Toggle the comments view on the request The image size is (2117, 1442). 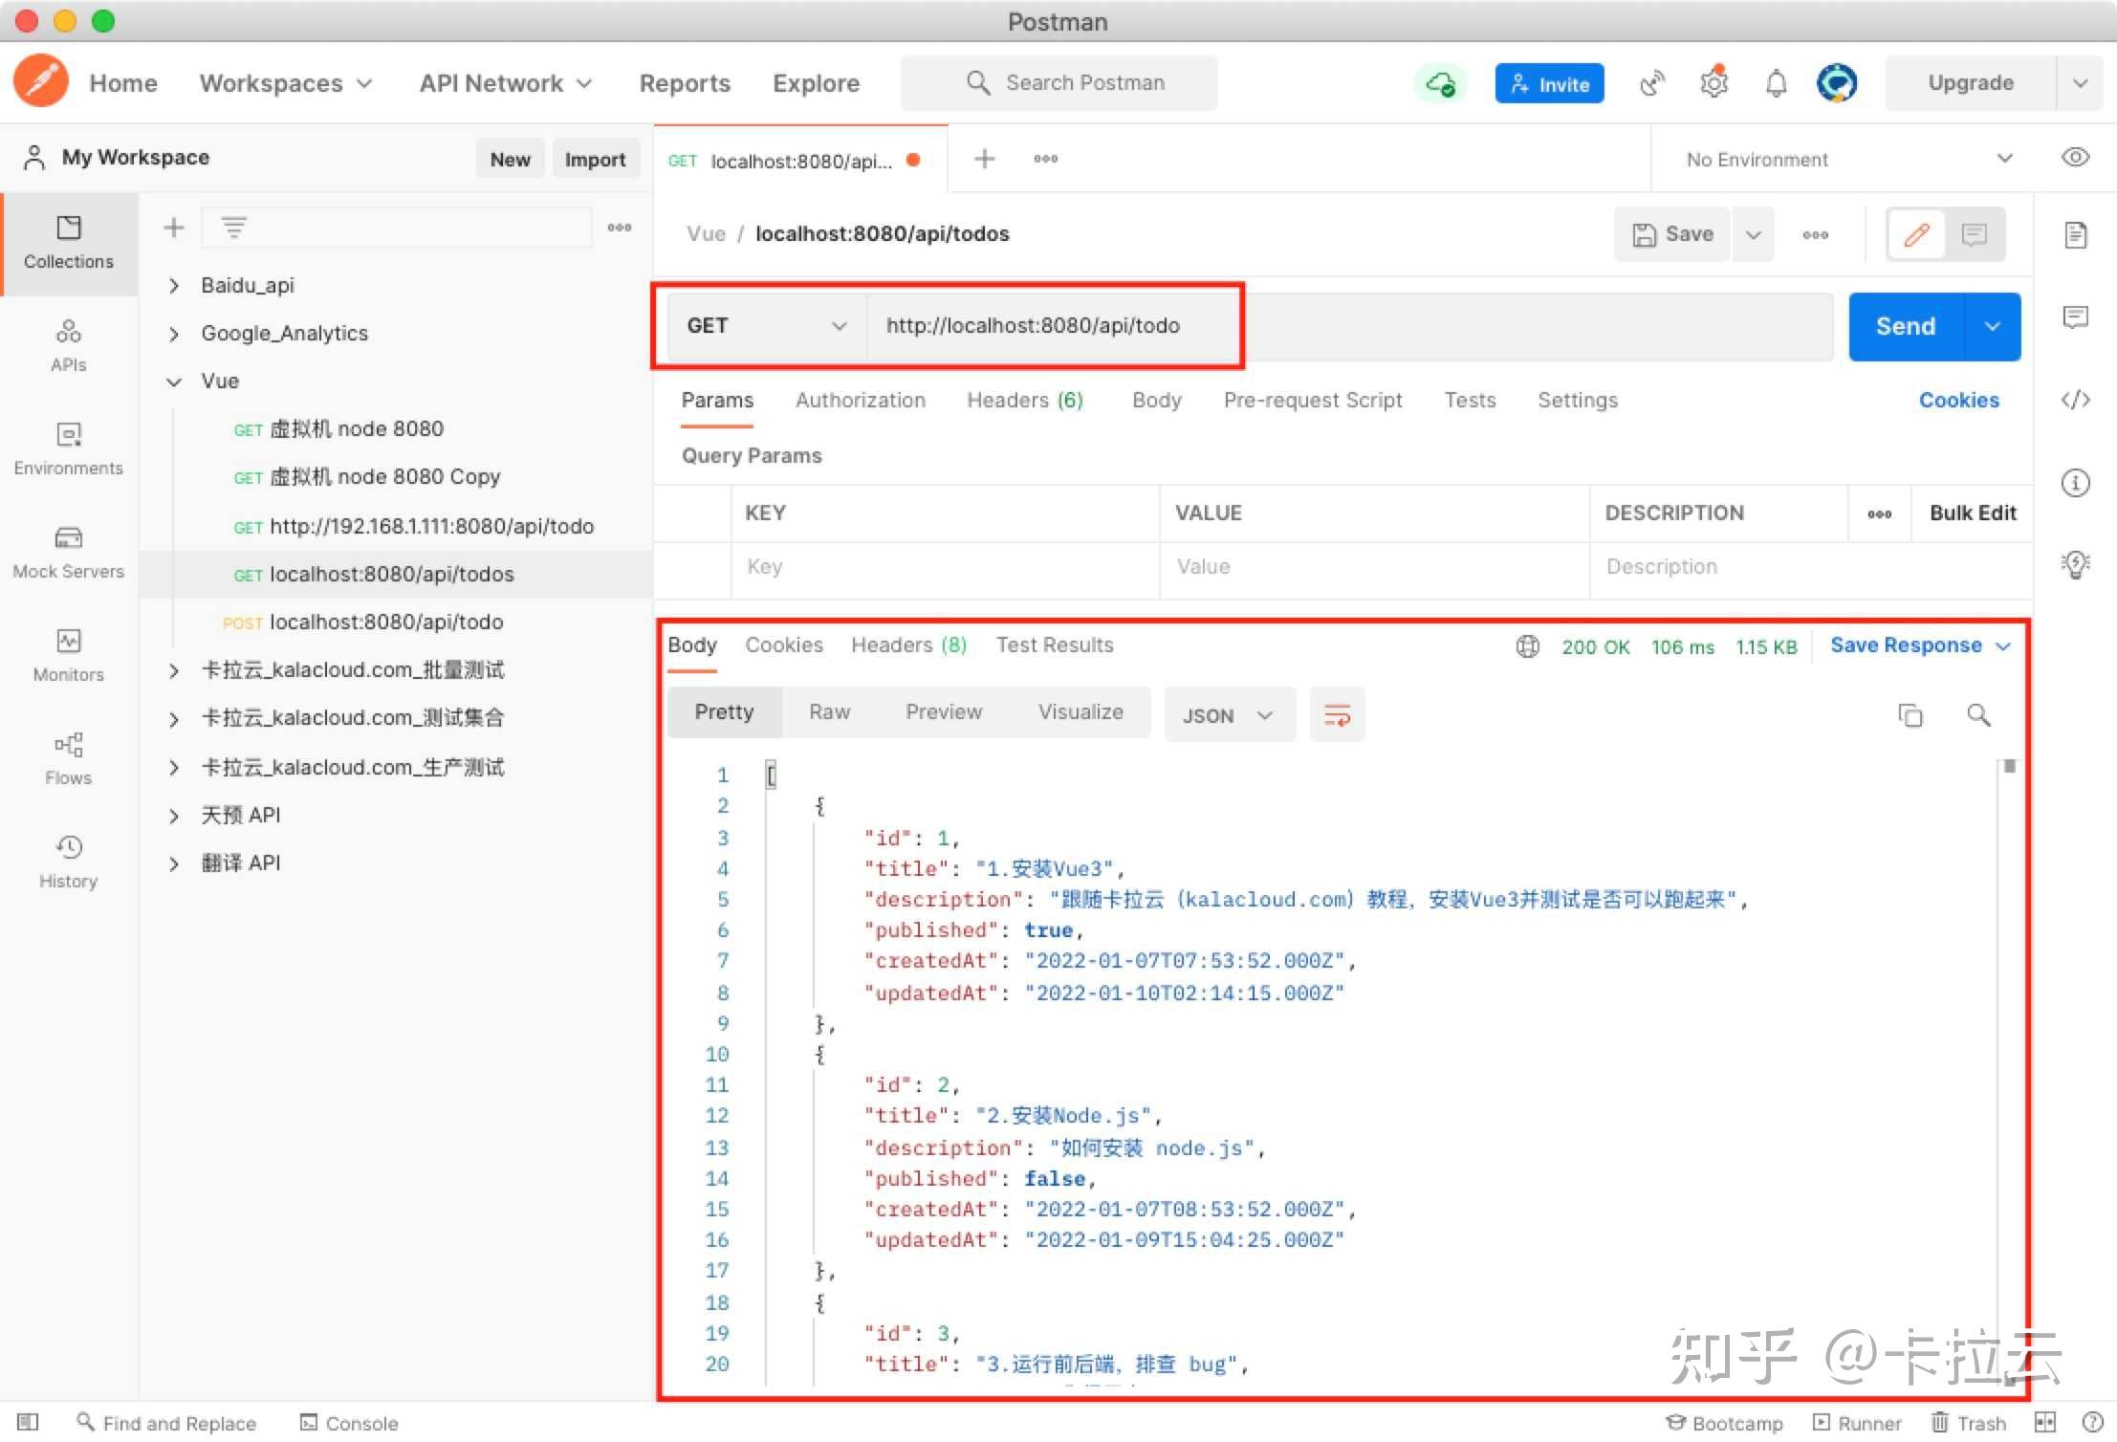1975,233
